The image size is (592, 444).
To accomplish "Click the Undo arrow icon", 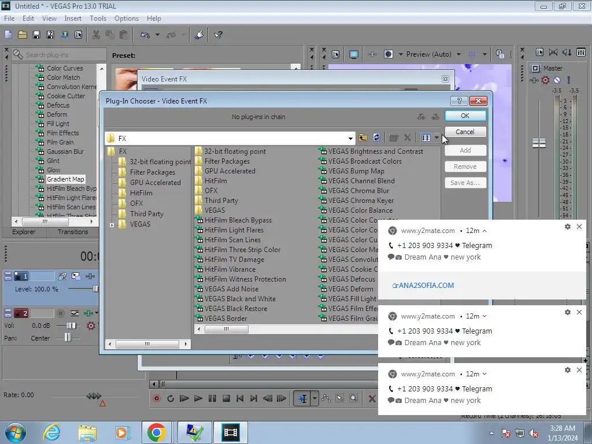I will click(x=145, y=35).
